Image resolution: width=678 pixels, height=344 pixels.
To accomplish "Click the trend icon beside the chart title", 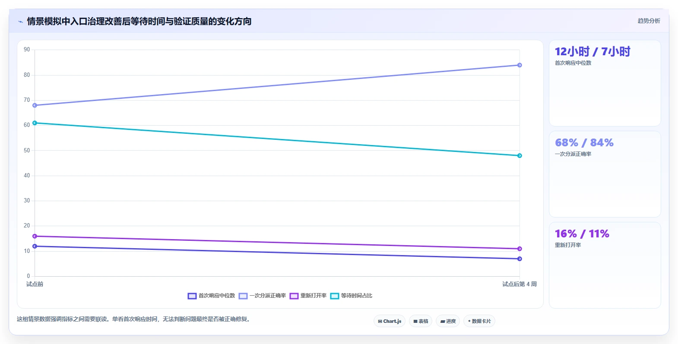I will (20, 22).
